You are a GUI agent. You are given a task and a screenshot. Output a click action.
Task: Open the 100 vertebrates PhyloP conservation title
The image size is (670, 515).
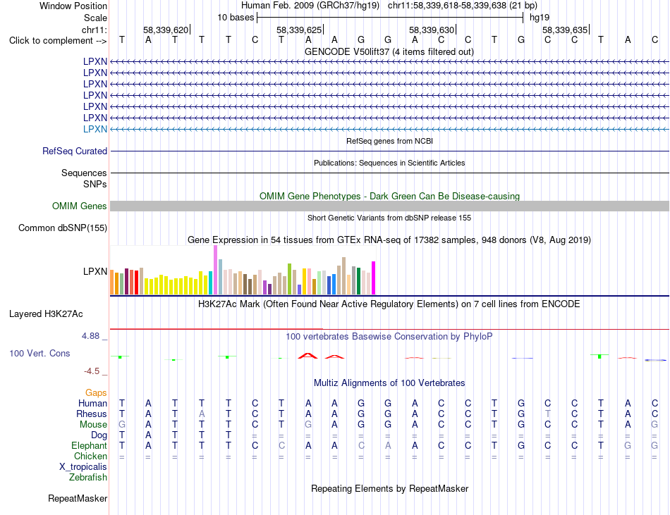tap(389, 336)
